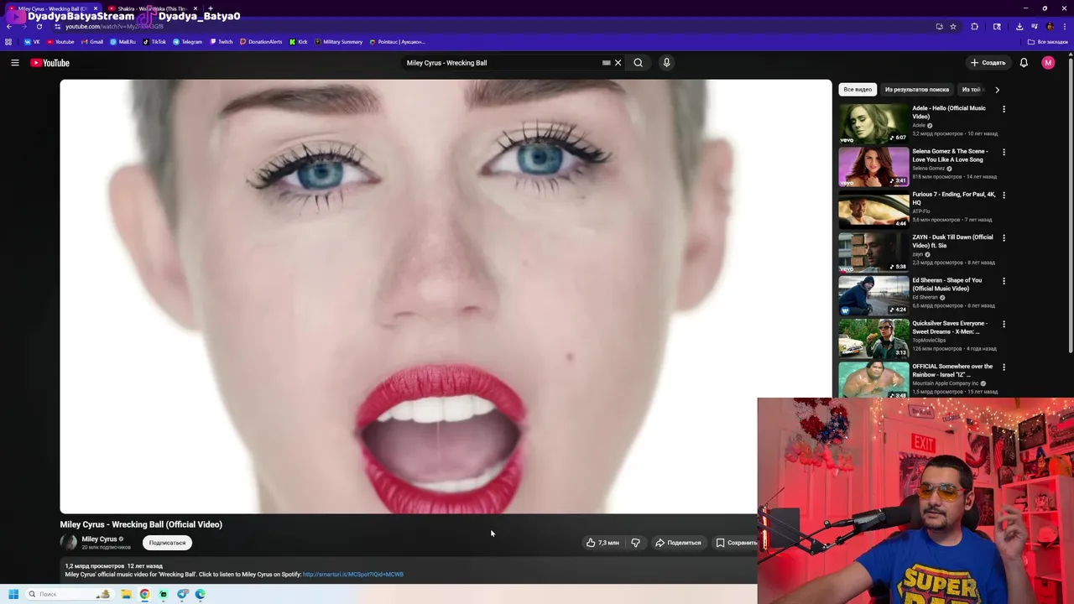Open Edge from the taskbar
The image size is (1074, 604).
[x=201, y=594]
